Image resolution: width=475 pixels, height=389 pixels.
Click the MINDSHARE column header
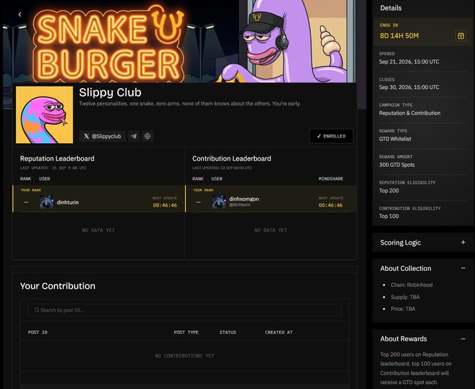point(331,179)
